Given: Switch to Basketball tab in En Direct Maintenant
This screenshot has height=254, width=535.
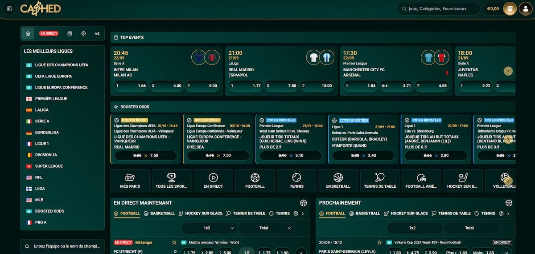Looking at the screenshot, I should 159,214.
